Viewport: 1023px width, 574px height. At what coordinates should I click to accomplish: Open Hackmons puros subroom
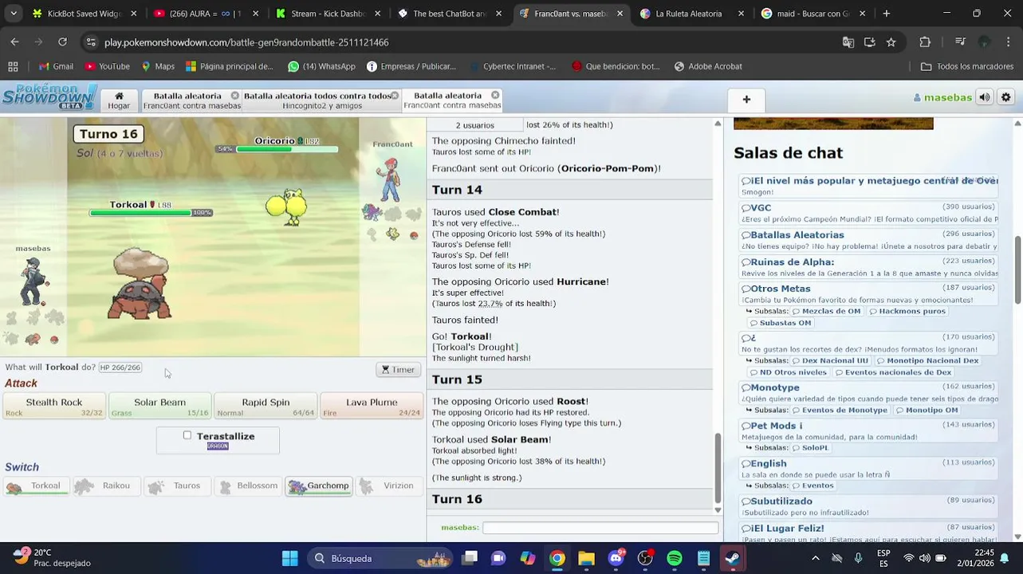tap(907, 311)
